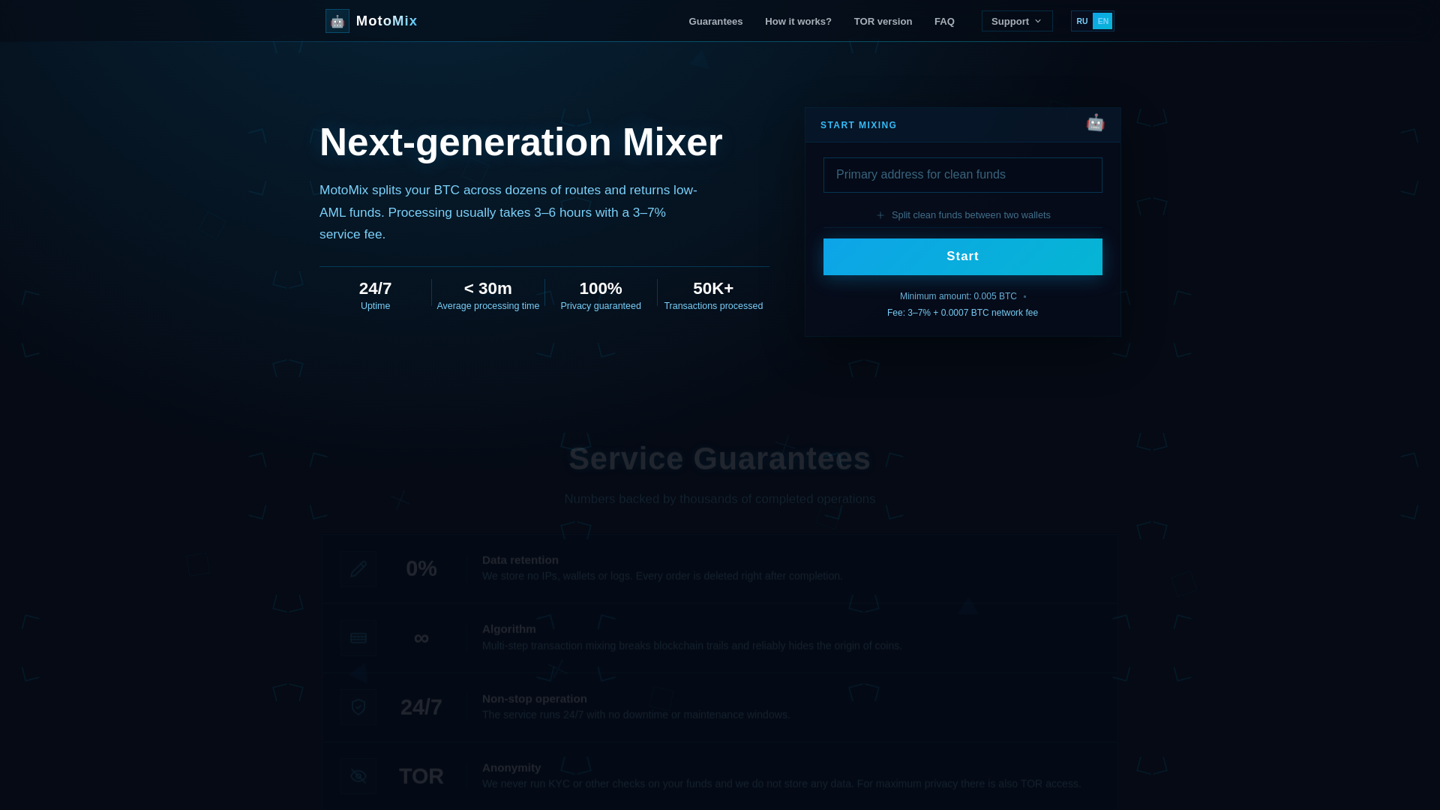Click the Fee: 3–7% network fee text

pos(962,313)
